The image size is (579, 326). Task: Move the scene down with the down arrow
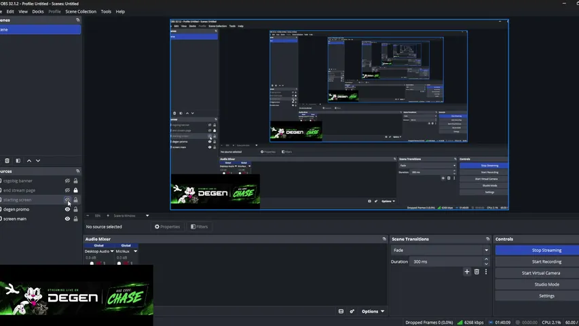(38, 161)
